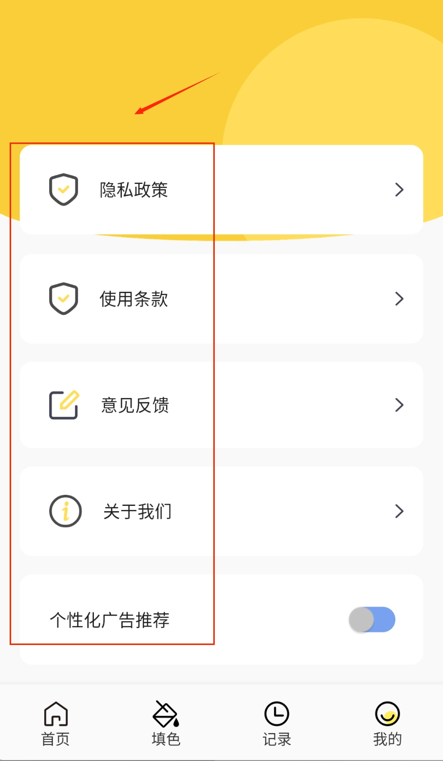Tap the 记录 clock icon
The height and width of the screenshot is (761, 443).
pos(277,713)
